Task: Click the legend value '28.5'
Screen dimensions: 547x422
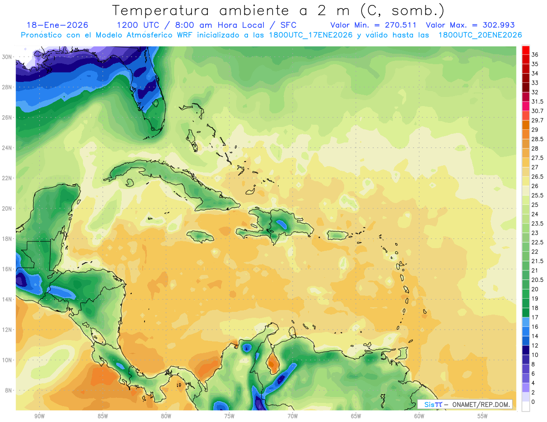Action: pos(537,139)
